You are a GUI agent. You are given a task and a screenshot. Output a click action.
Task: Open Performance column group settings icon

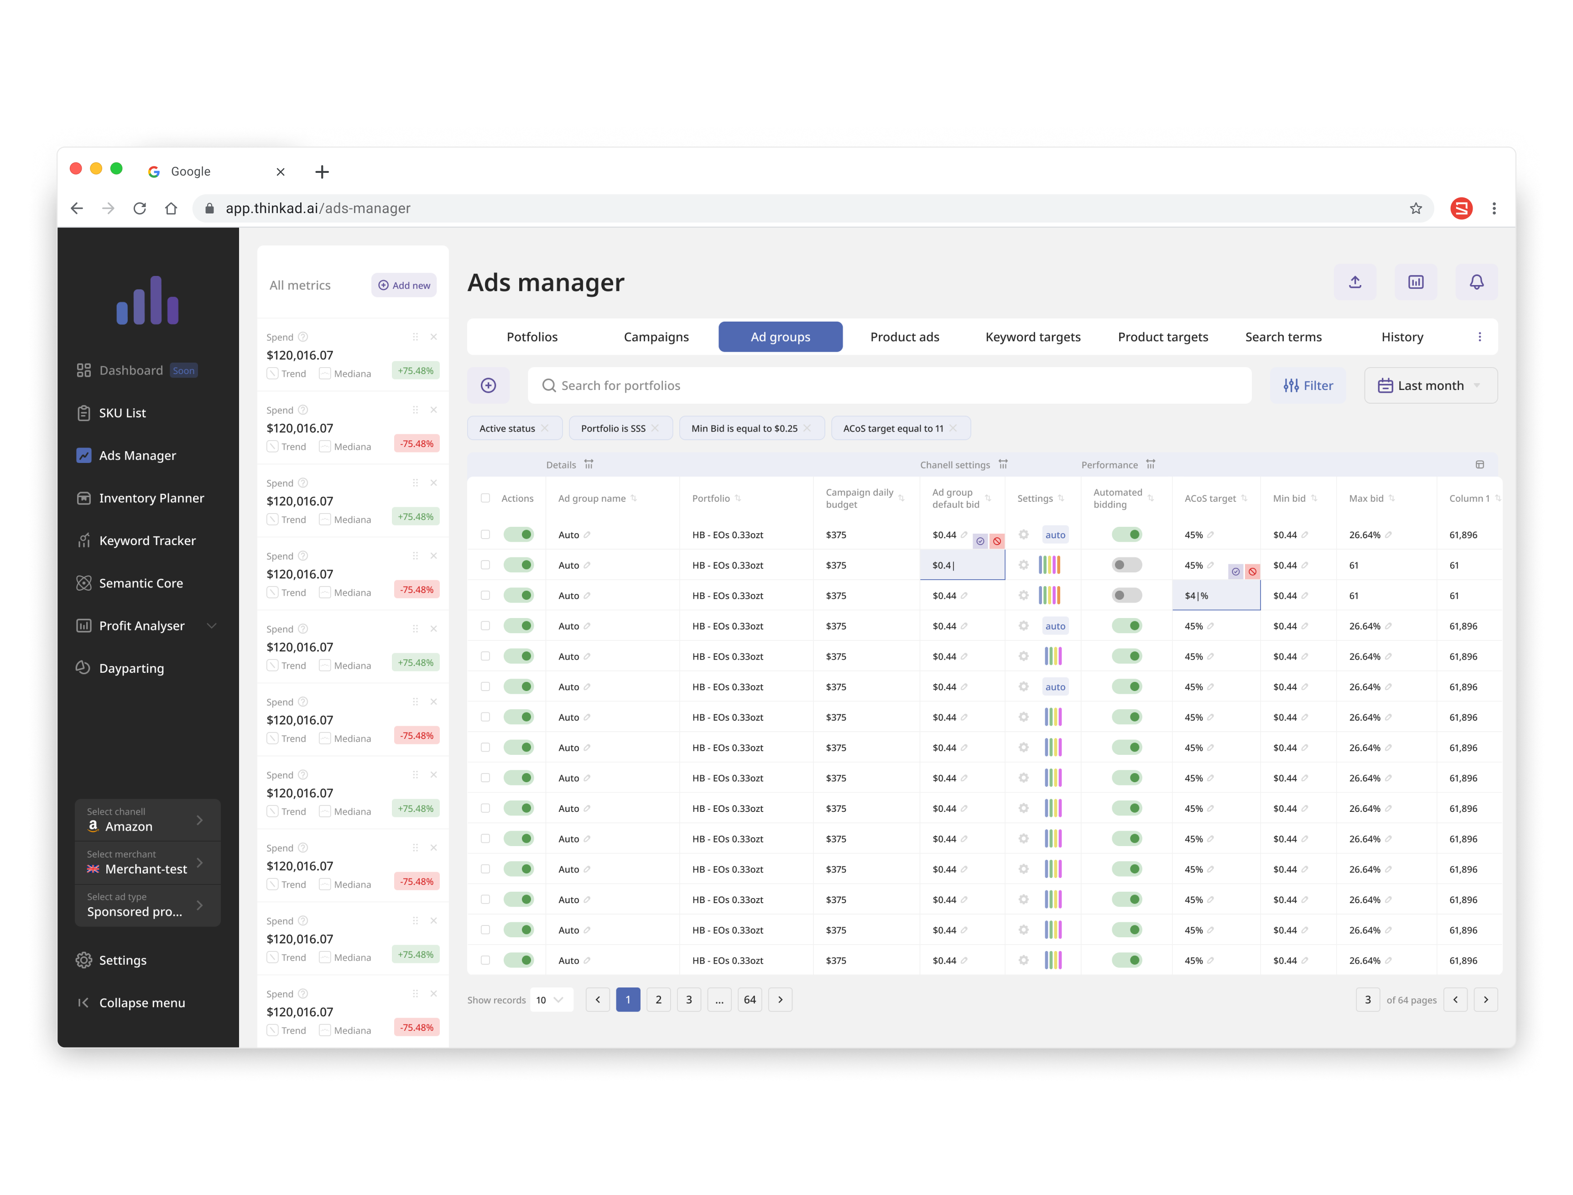(x=1151, y=464)
